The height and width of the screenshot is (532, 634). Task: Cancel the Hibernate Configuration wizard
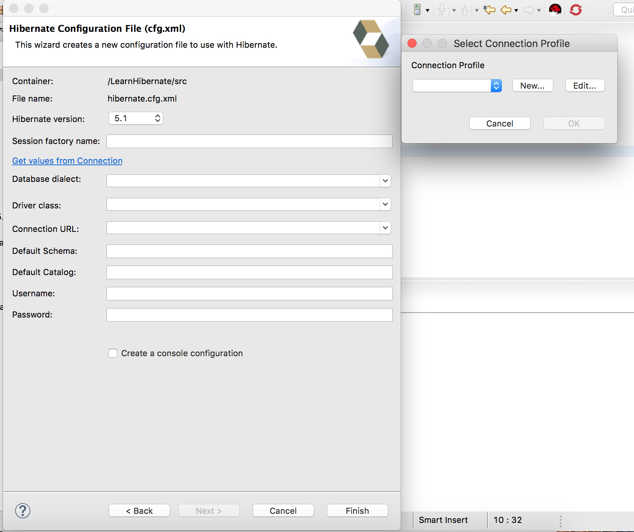pos(283,511)
